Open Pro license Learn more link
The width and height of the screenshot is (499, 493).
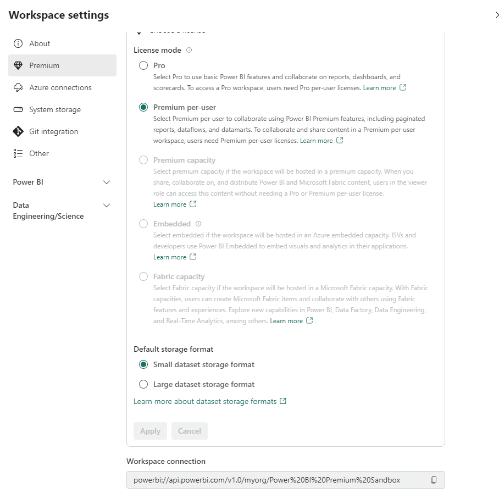380,87
